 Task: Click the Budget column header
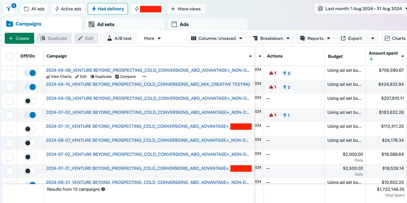click(335, 56)
